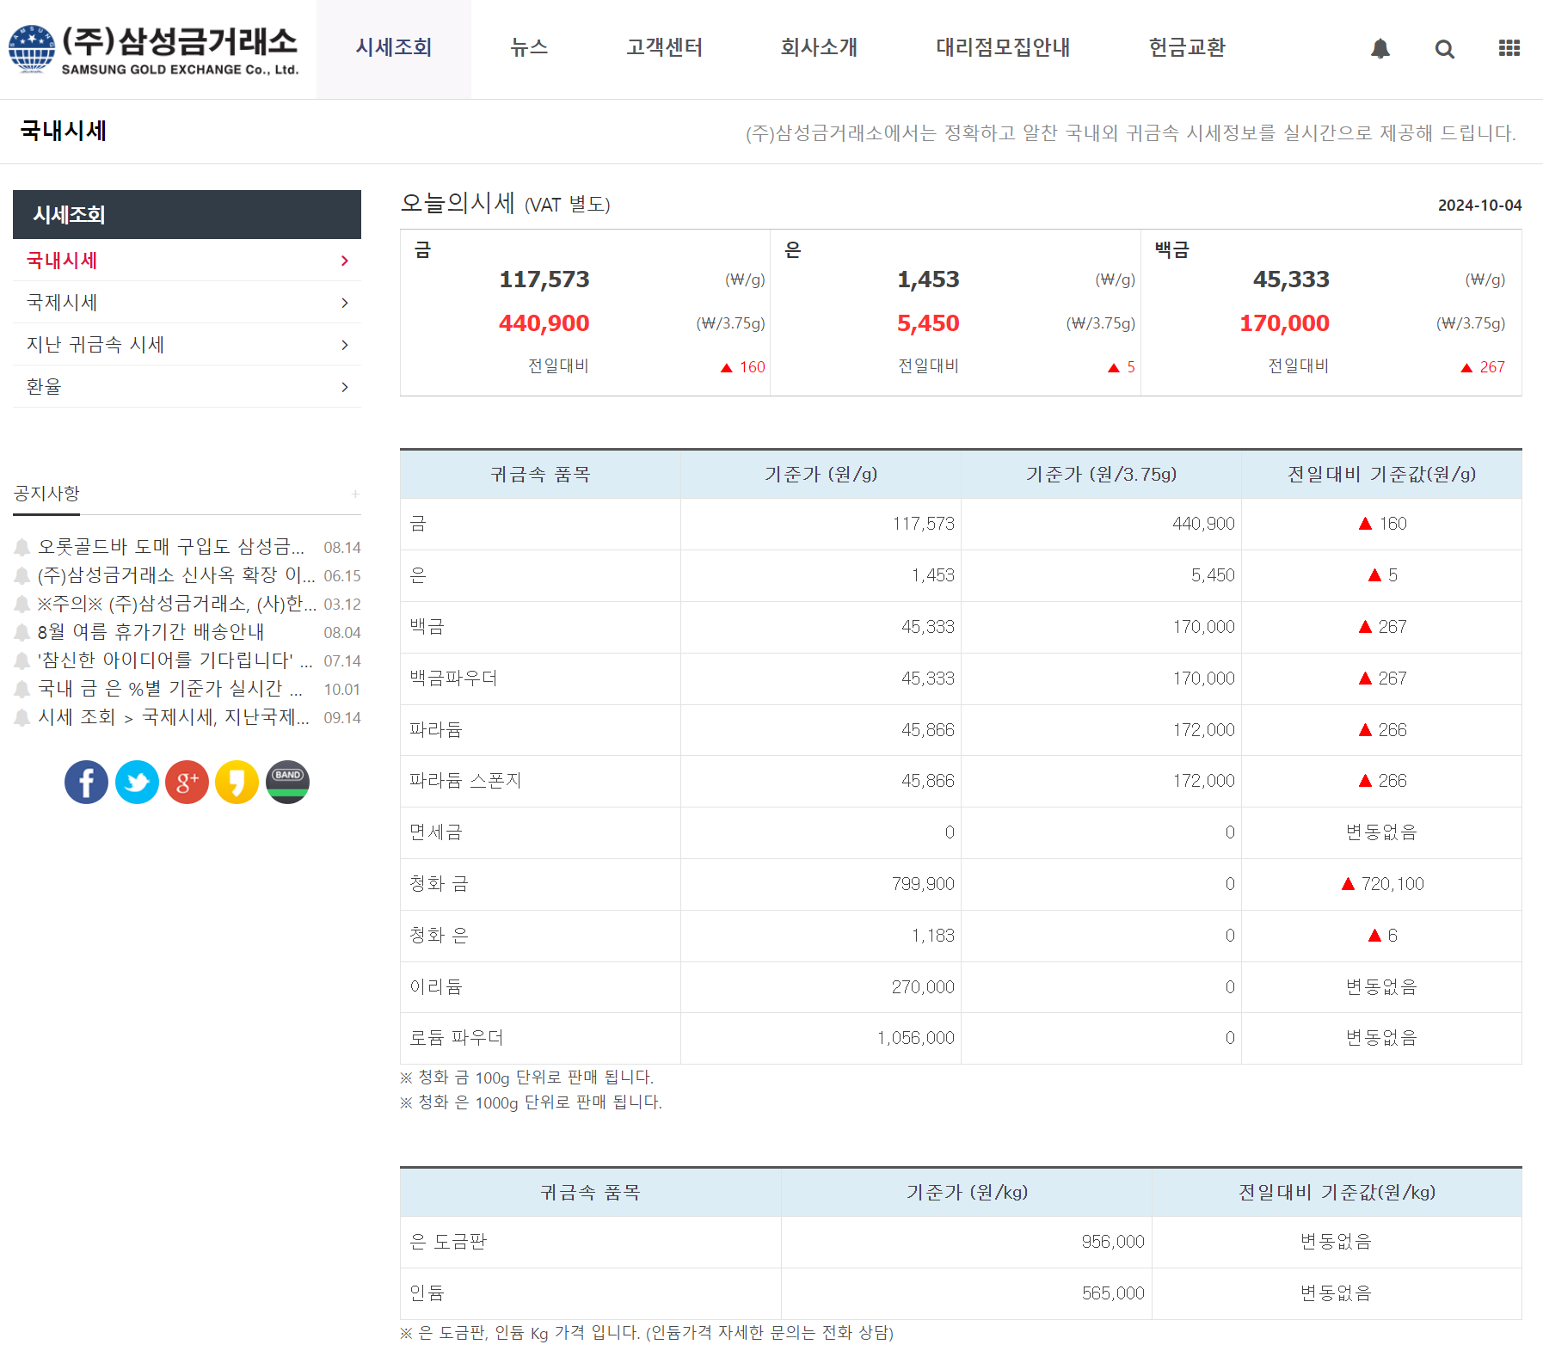The image size is (1543, 1357).
Task: Open the Twitter share icon
Action: pos(137,781)
